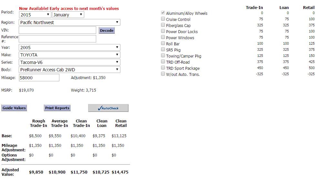Enable the TRD Off-Road option

[x=163, y=62]
